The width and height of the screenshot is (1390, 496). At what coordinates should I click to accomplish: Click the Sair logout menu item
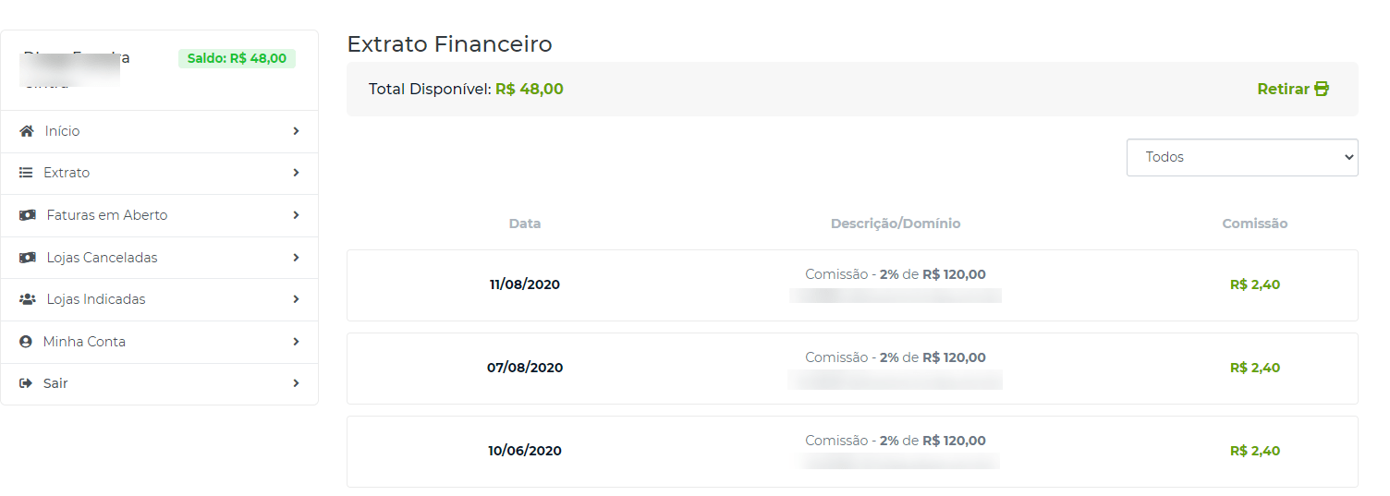160,383
